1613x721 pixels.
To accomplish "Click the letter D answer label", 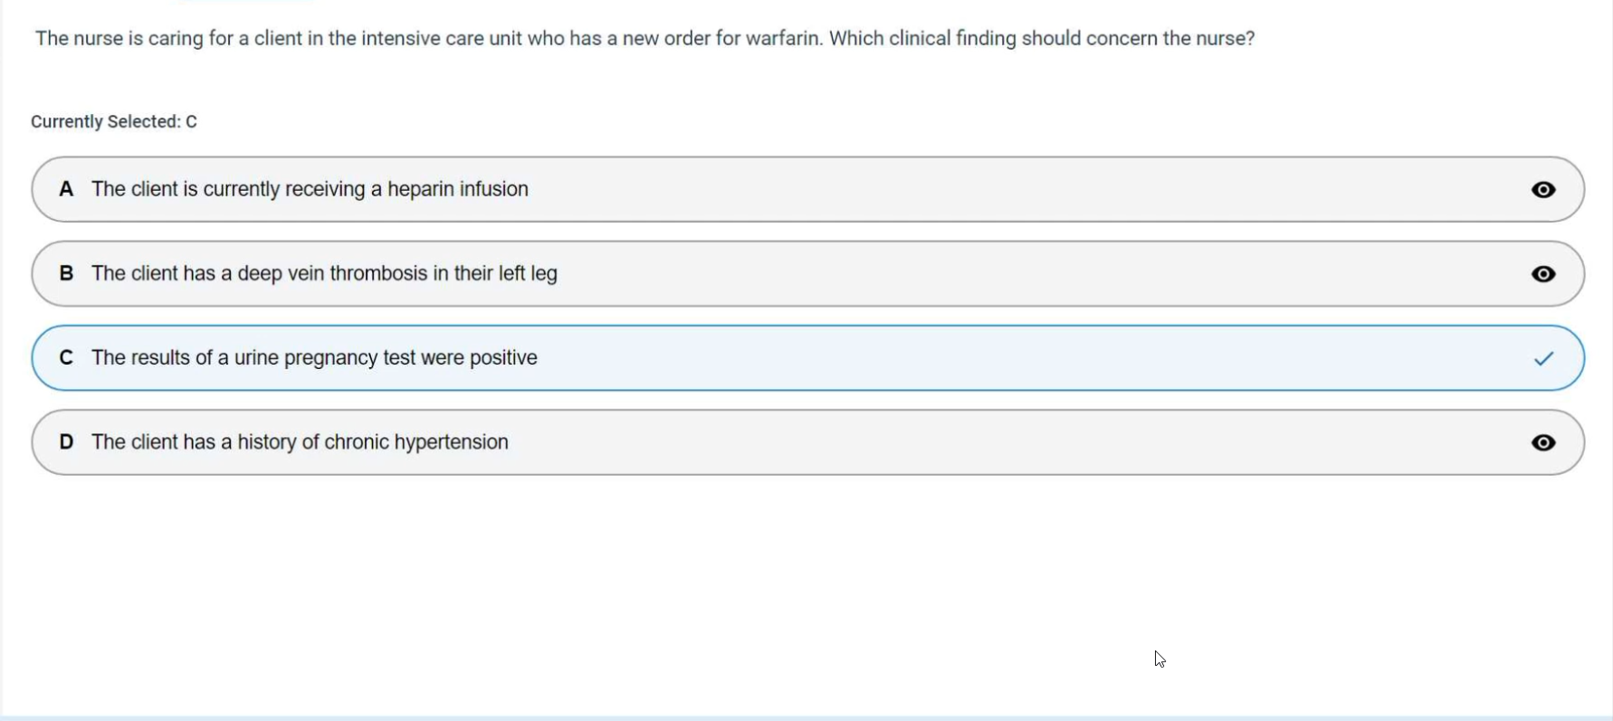I will click(66, 441).
